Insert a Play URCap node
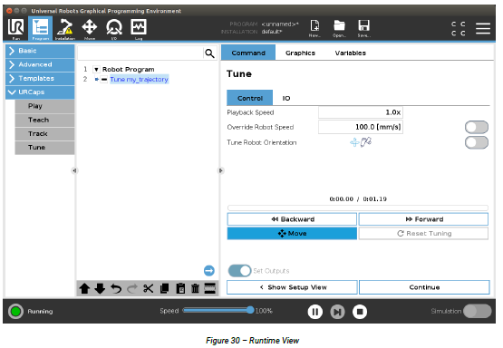The image size is (503, 348). tap(44, 106)
